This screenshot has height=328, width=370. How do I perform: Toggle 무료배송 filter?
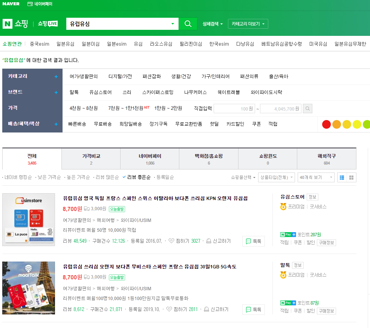[102, 124]
